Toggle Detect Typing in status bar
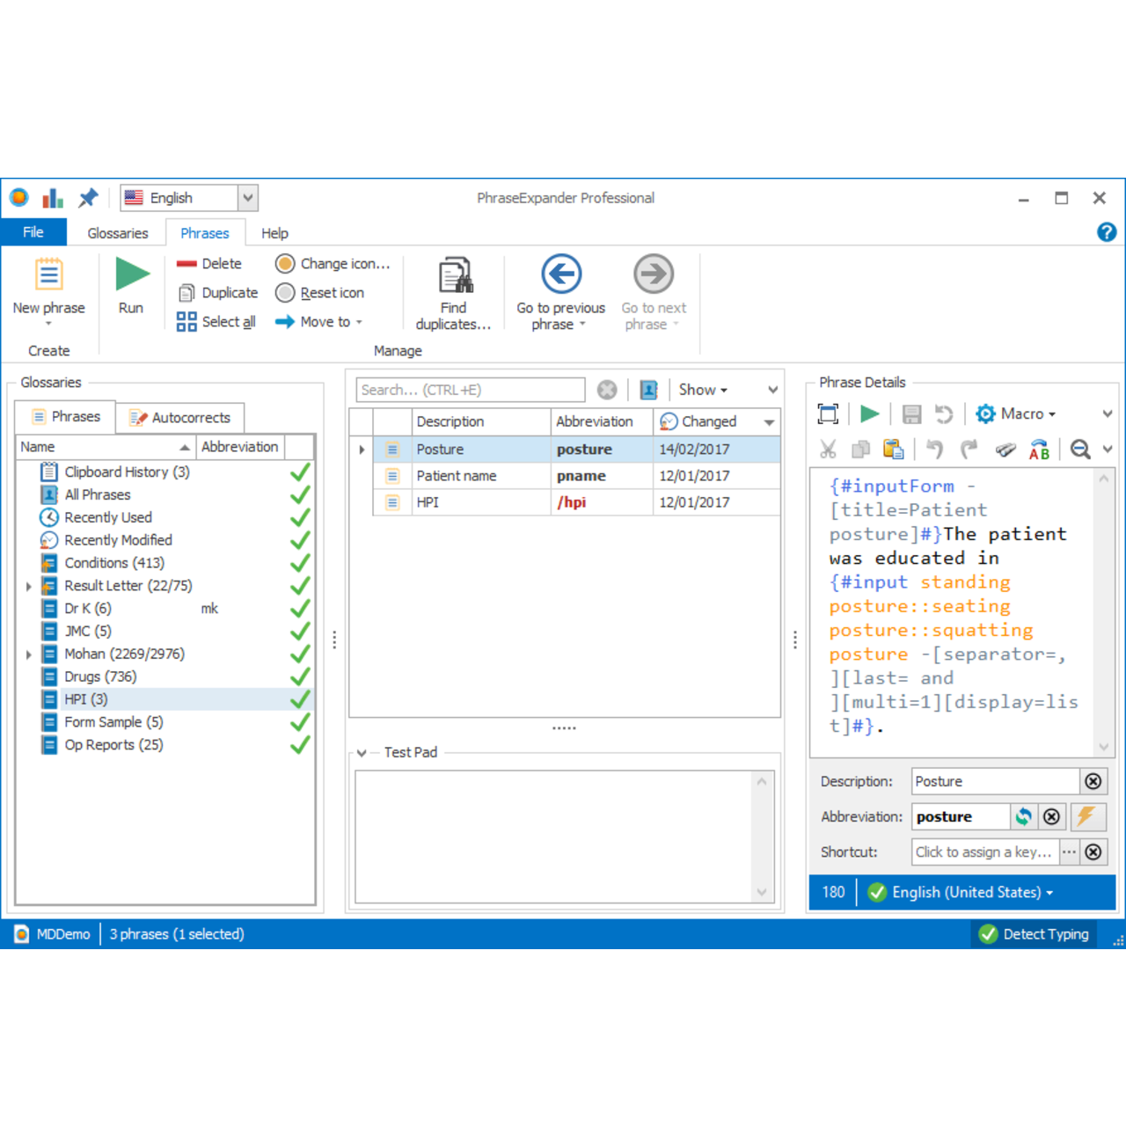The height and width of the screenshot is (1126, 1126). point(1035,934)
